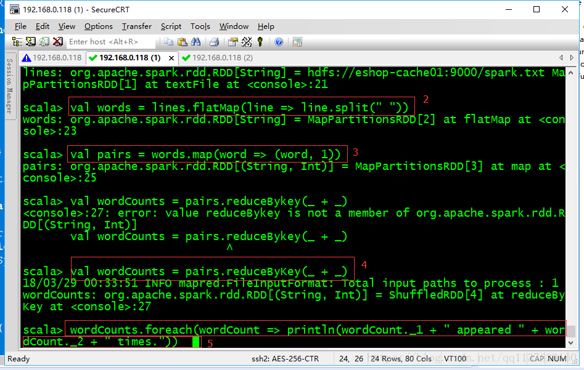584x370 pixels.
Task: Click the Paste clipboard icon
Action: tap(182, 42)
